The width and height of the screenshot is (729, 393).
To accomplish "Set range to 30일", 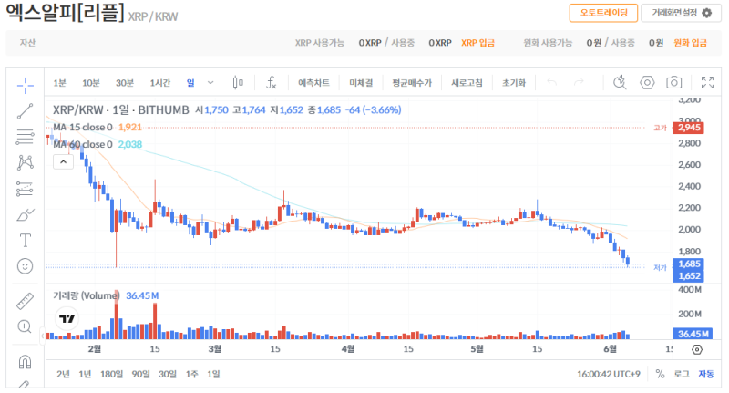I will coord(168,374).
